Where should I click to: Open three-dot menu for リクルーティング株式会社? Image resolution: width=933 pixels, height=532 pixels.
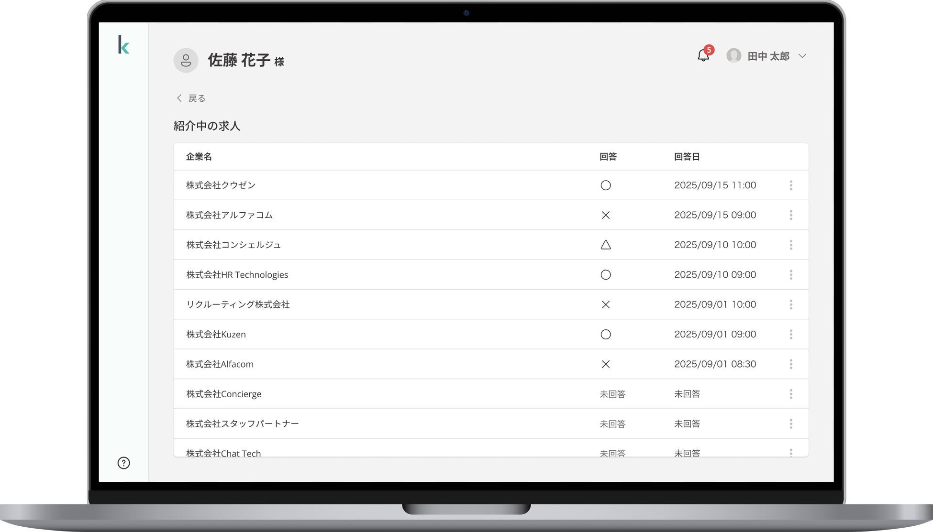791,304
